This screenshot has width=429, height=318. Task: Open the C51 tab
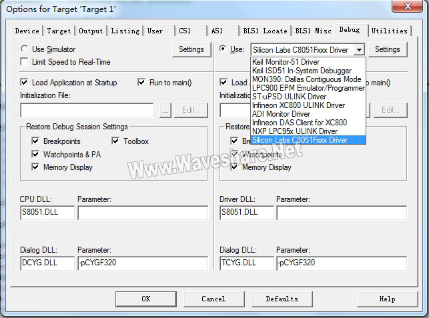click(x=185, y=31)
